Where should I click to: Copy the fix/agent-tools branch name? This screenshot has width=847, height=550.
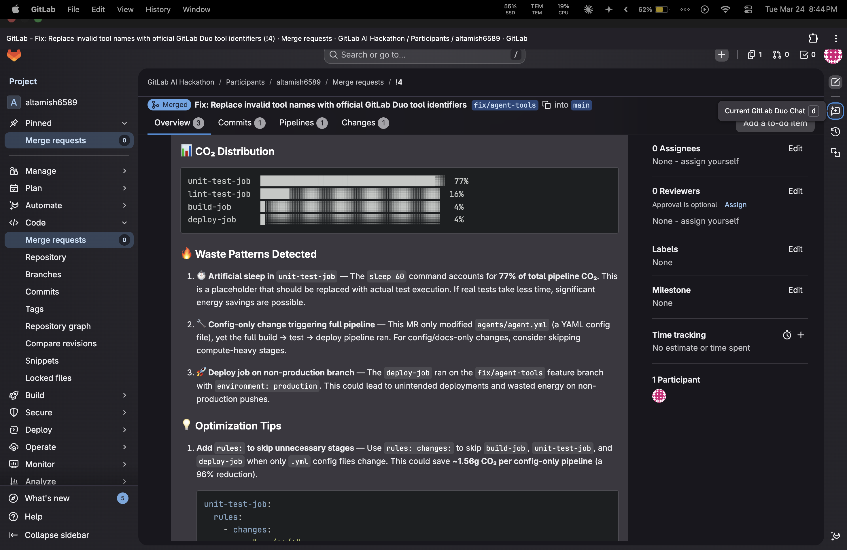546,105
